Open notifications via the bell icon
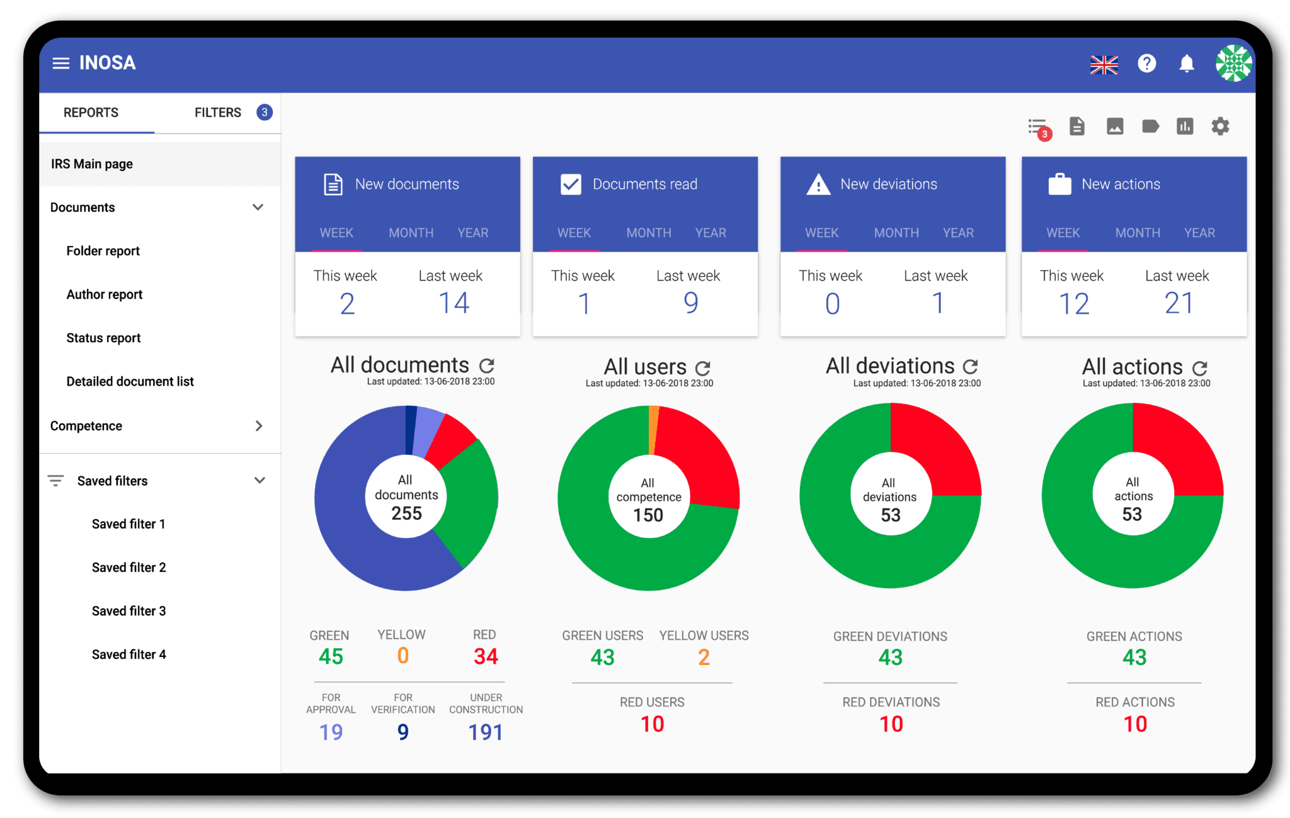 point(1187,64)
